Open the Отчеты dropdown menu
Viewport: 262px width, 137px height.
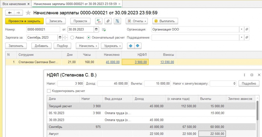point(137,21)
